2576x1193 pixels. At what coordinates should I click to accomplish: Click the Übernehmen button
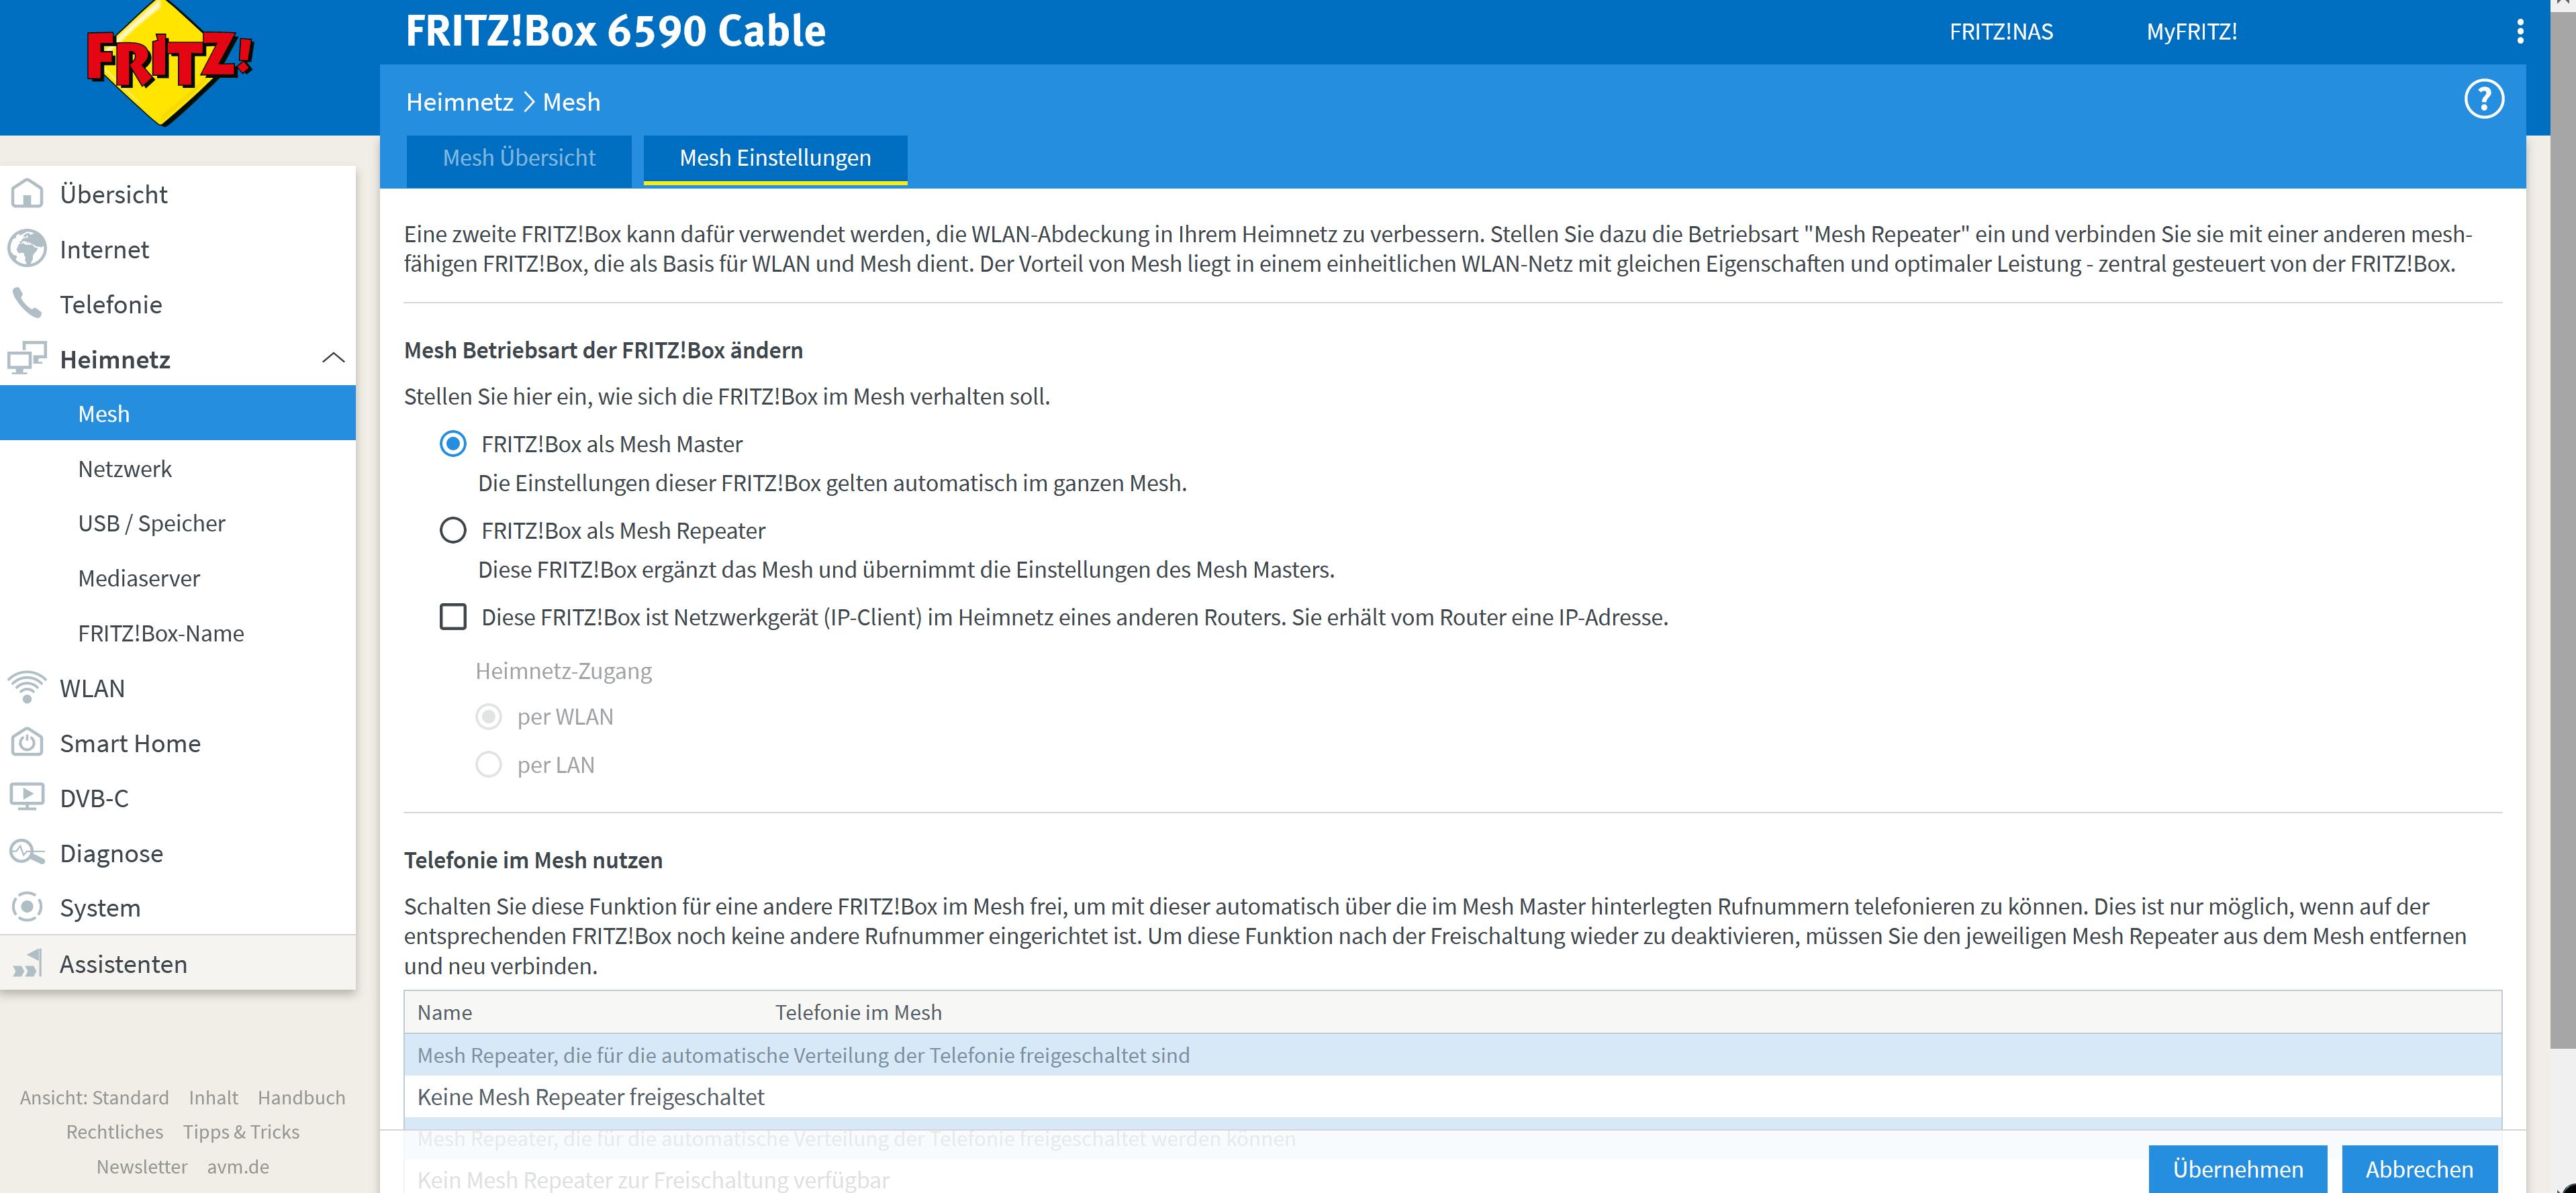(x=2238, y=1169)
